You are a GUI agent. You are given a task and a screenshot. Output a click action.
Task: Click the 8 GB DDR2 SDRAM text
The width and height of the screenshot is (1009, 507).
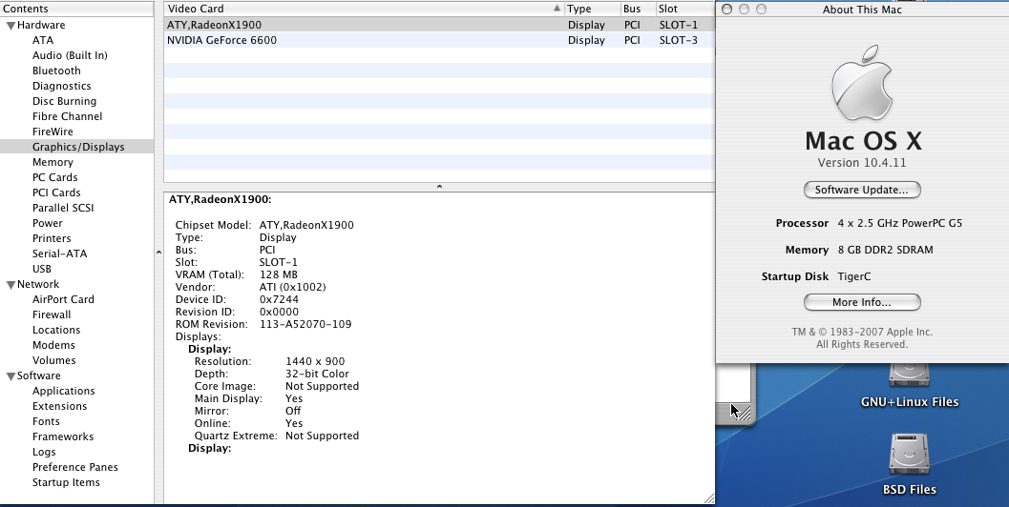(x=886, y=250)
